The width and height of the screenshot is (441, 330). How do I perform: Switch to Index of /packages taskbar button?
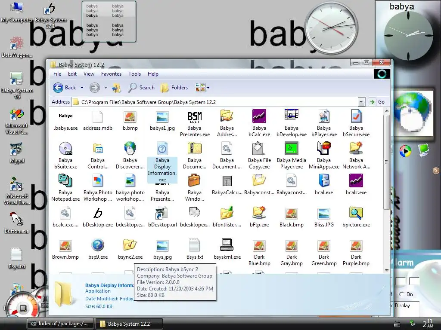pos(60,324)
